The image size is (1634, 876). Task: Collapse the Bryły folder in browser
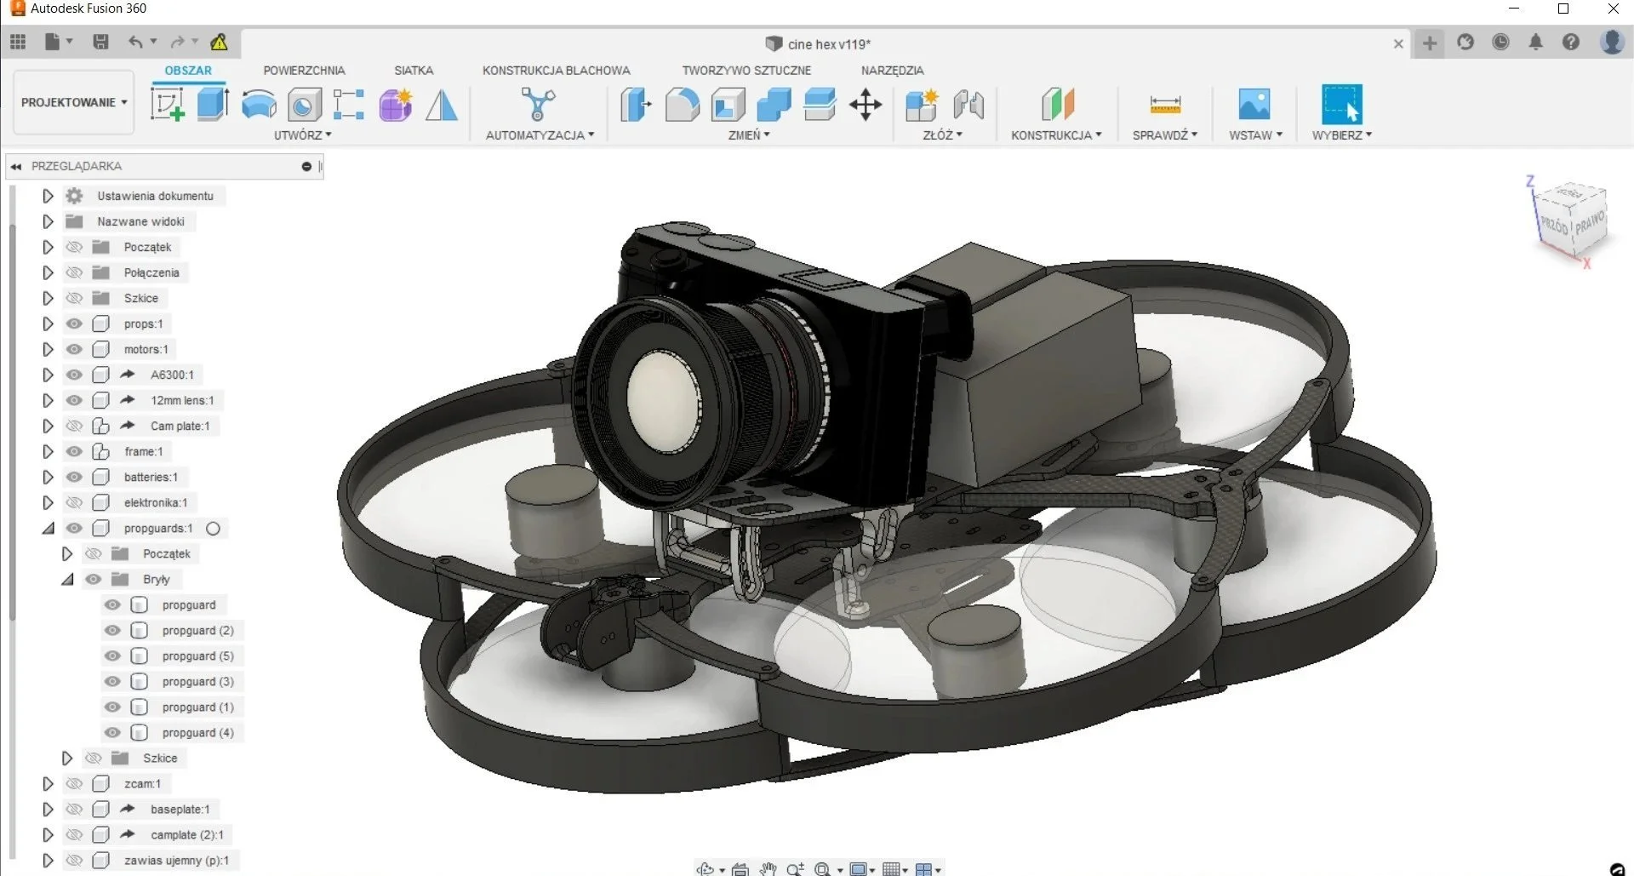tap(66, 579)
